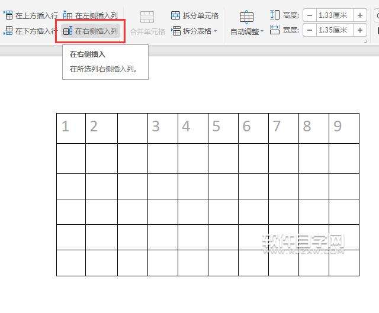Click the empty header cell between 2 and 3
Viewport: 379px width, 313px height.
point(133,128)
